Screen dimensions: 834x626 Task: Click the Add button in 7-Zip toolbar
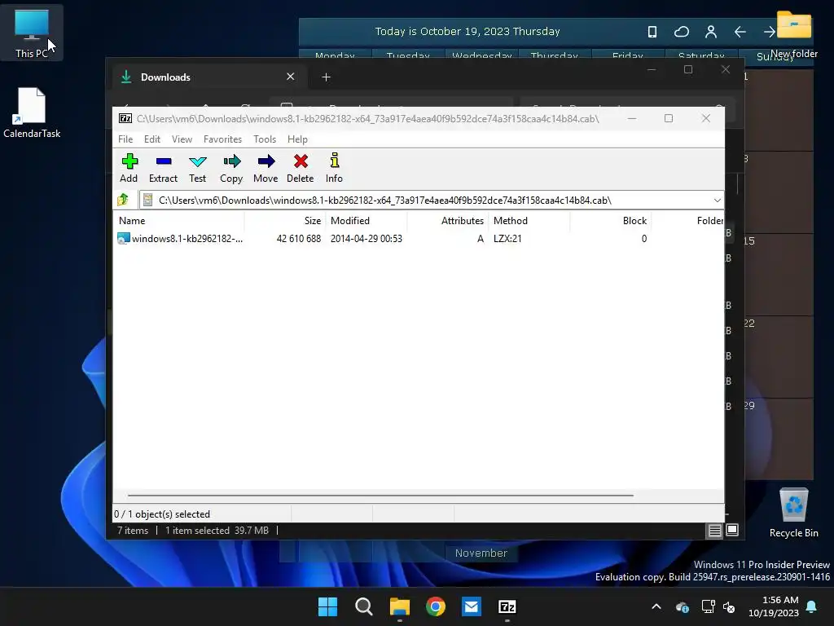pos(129,168)
